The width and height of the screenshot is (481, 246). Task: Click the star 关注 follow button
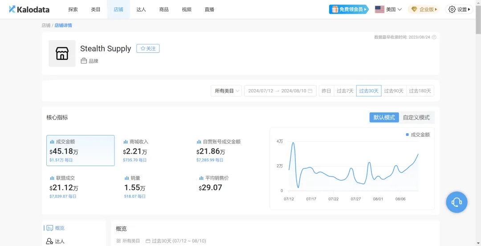point(148,48)
